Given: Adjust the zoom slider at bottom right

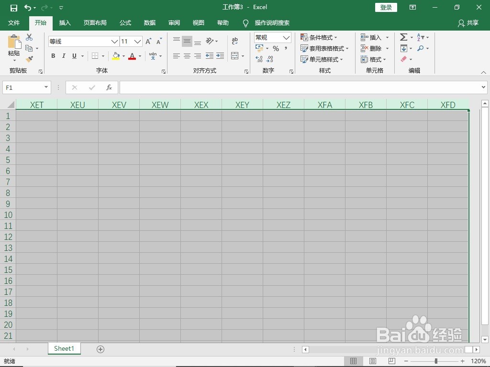Looking at the screenshot, I should pyautogui.click(x=436, y=361).
